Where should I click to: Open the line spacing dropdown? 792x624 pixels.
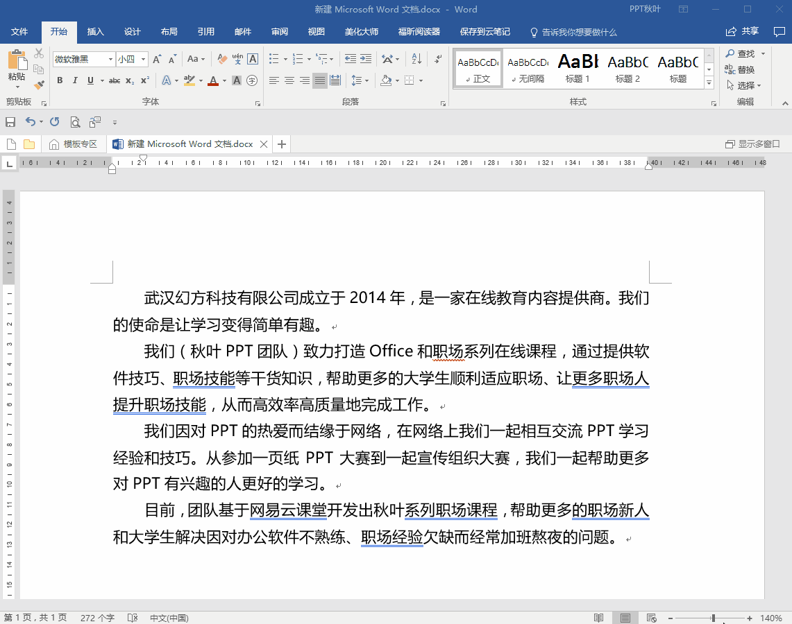(360, 80)
